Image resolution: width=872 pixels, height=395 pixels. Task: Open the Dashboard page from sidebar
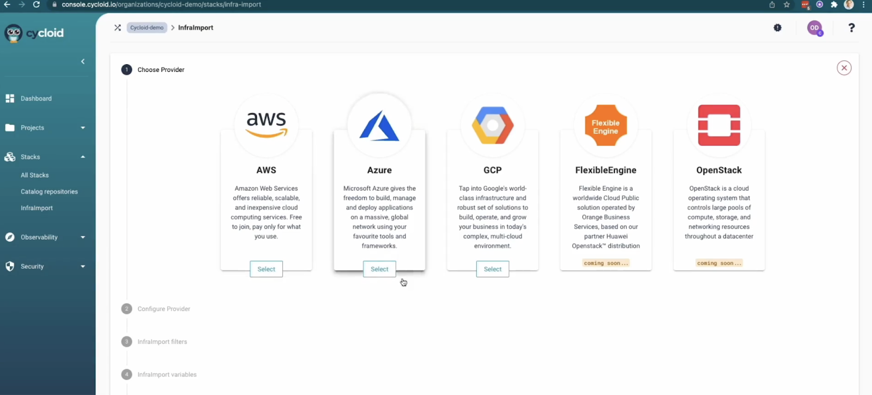click(x=36, y=99)
